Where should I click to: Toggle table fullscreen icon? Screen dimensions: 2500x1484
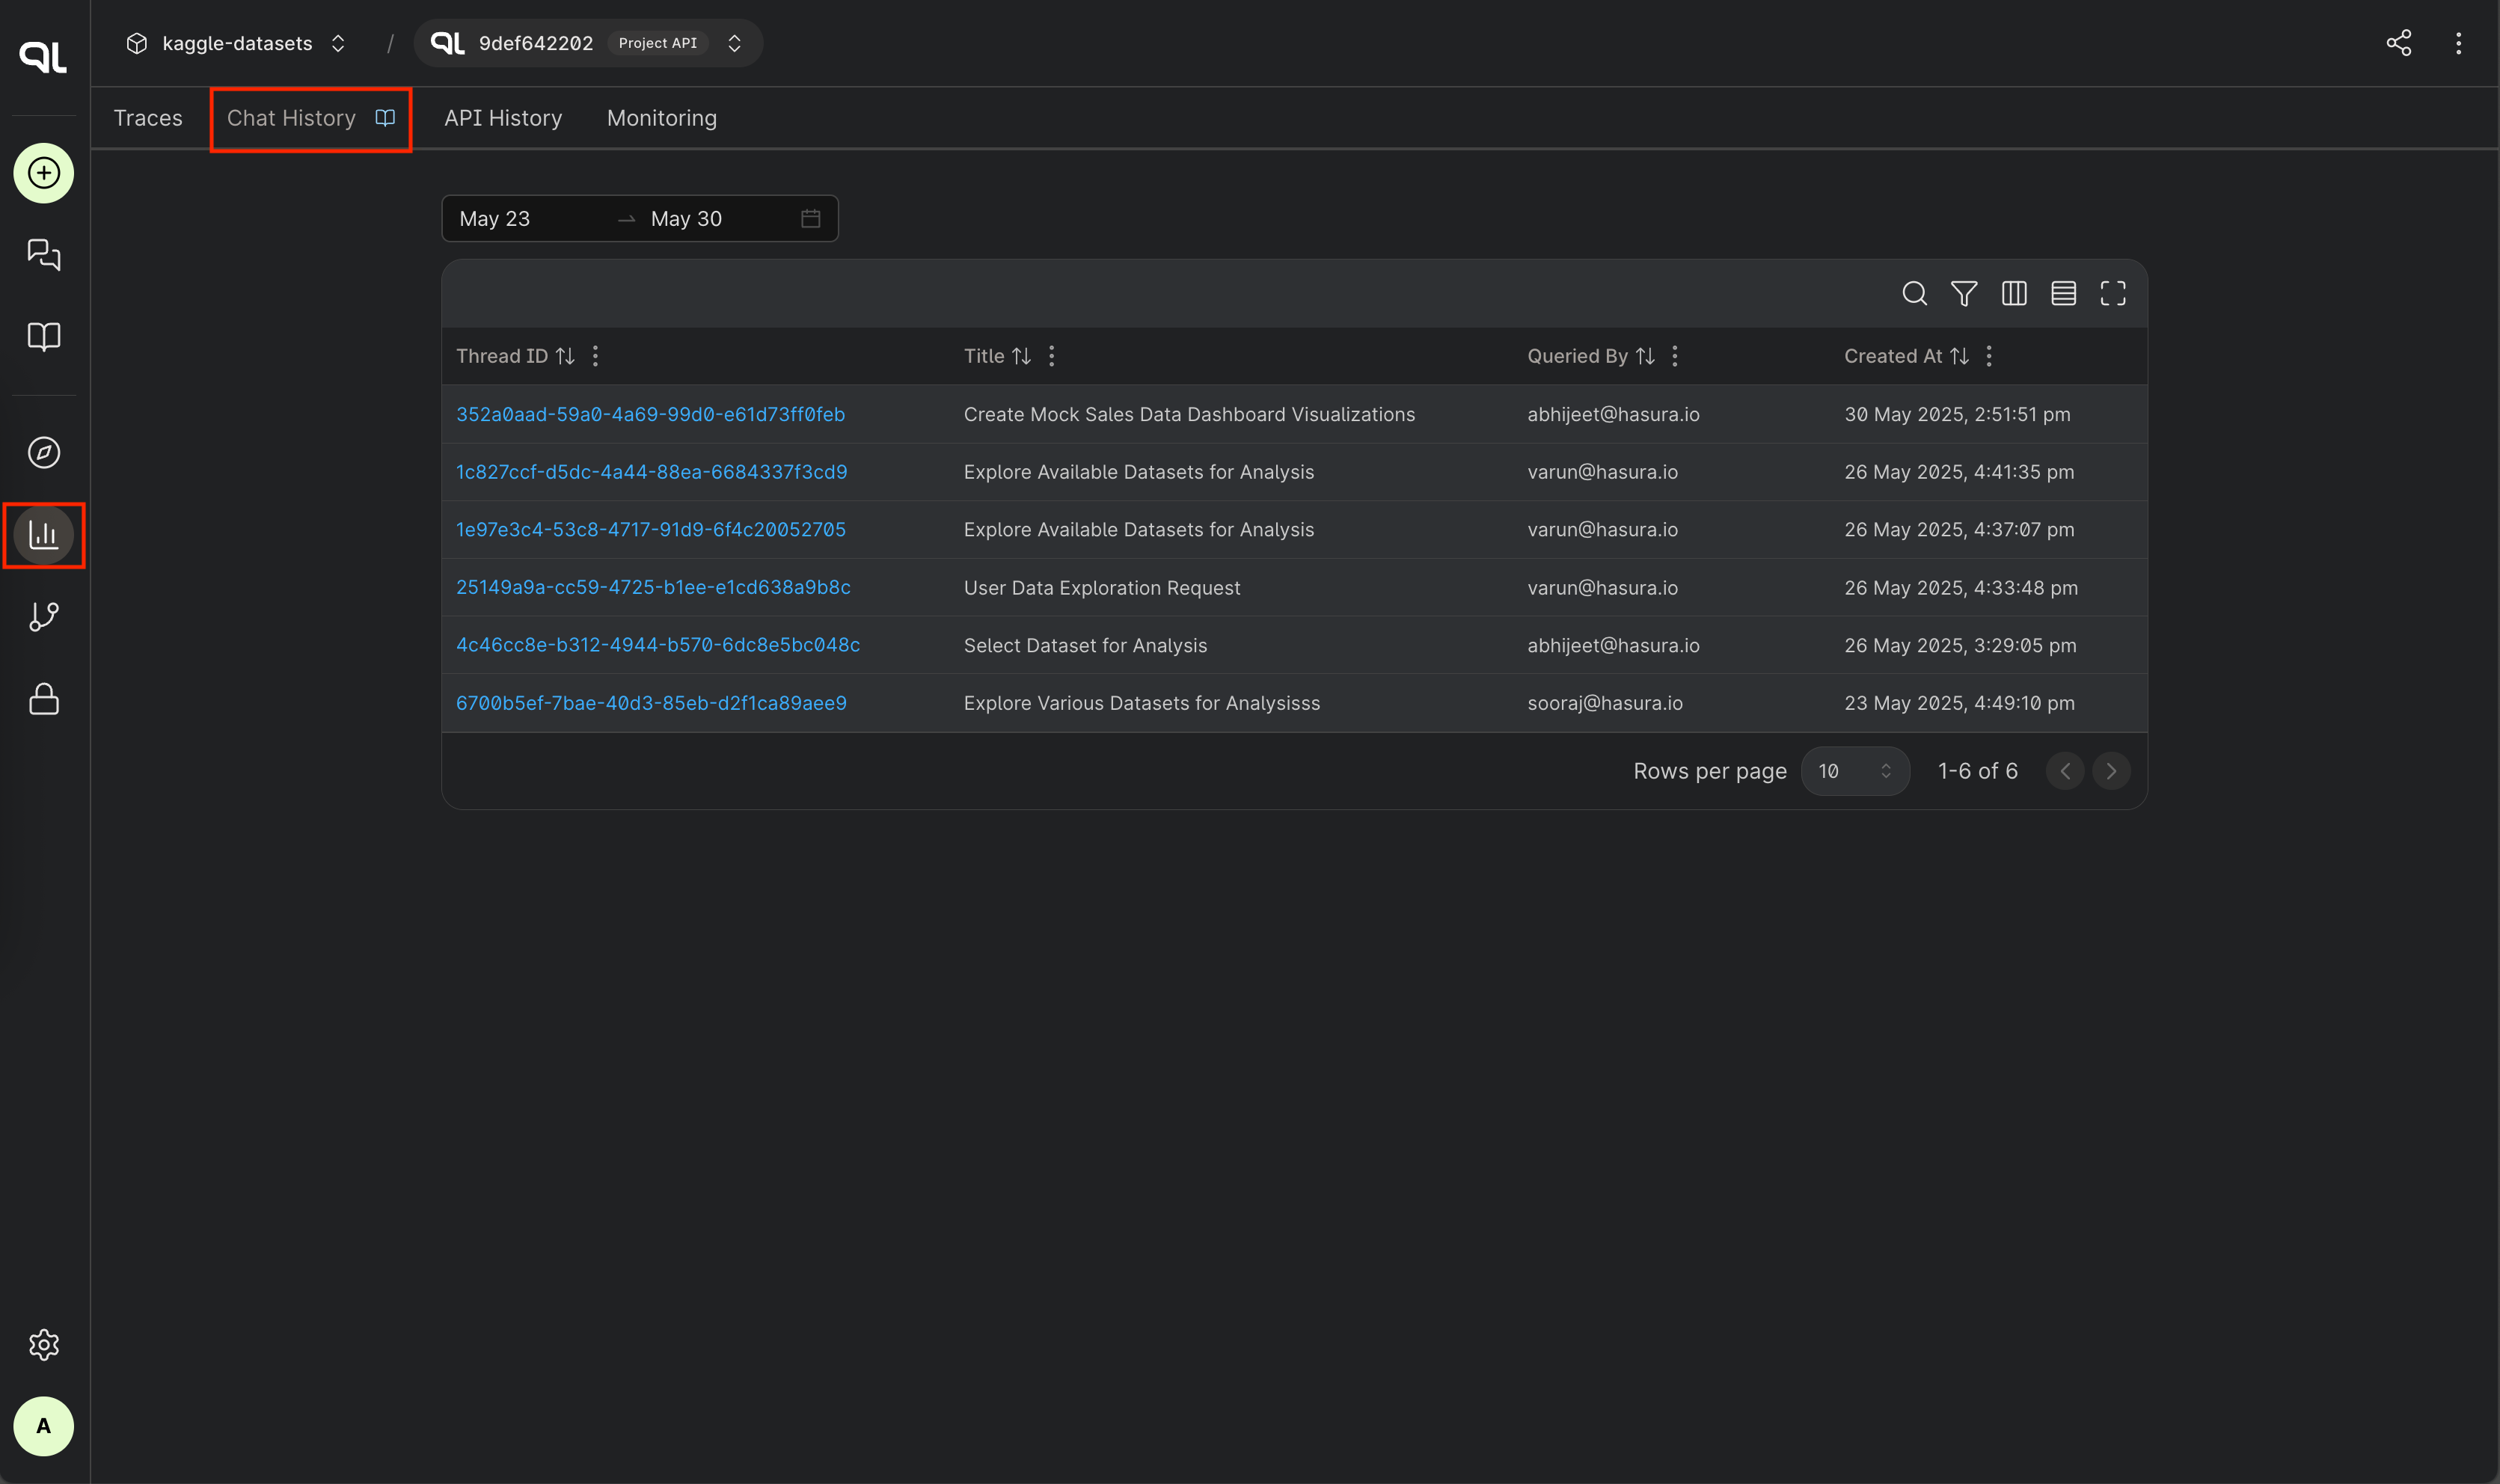(x=2113, y=293)
